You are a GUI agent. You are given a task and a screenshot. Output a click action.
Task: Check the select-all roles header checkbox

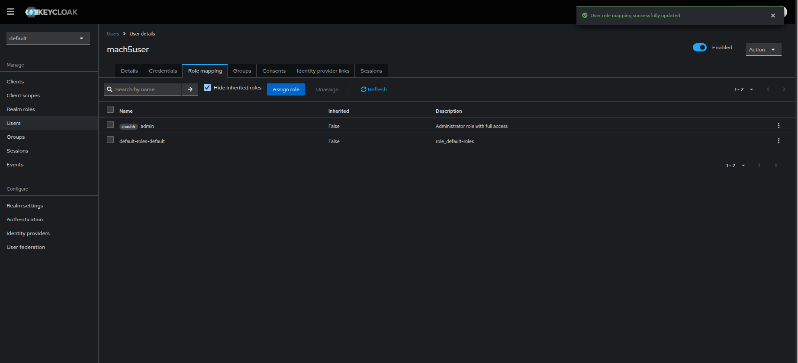[110, 110]
